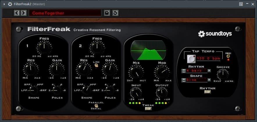
Task: Click filter 2 Poles selector knob
Action: tap(110, 90)
